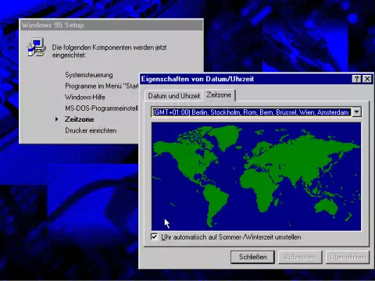Close the Datum/Uhrzeit properties dialog

(367, 79)
